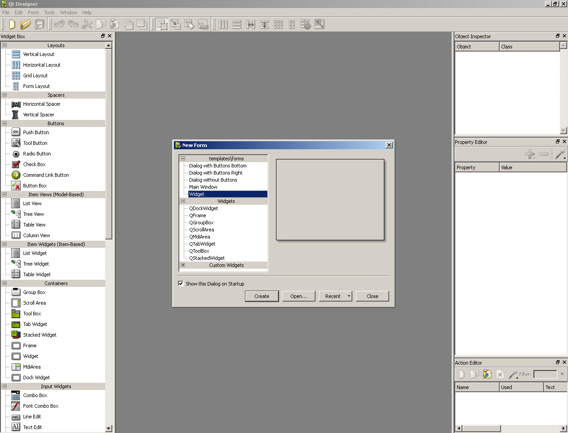Select Table Widget in Widget Box
This screenshot has height=433, width=568.
coord(37,274)
